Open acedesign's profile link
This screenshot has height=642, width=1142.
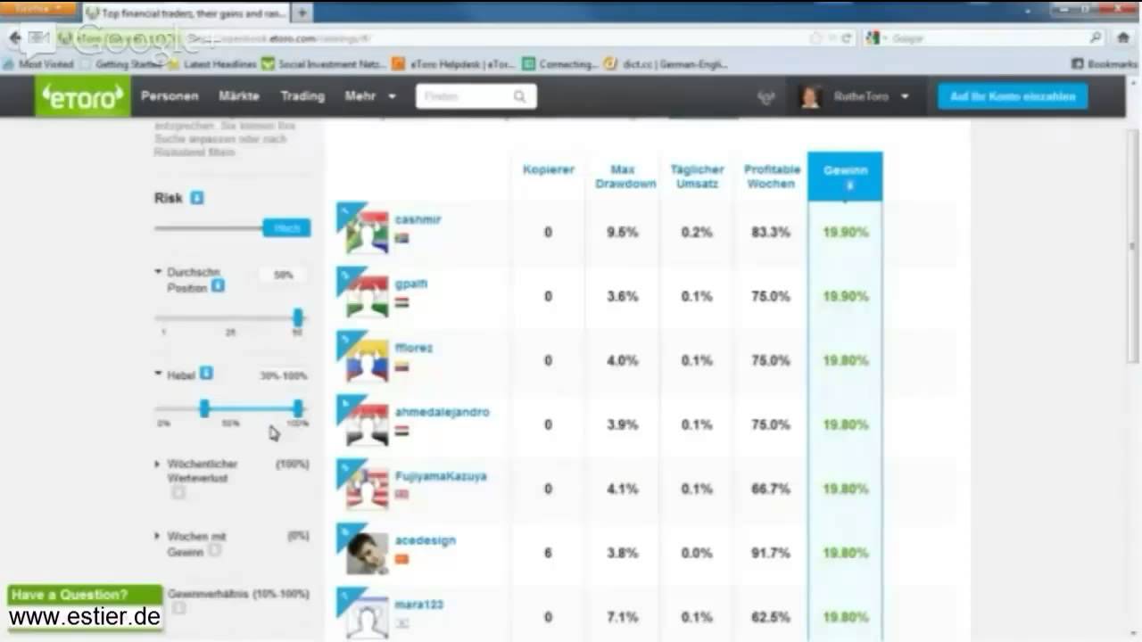pos(426,540)
